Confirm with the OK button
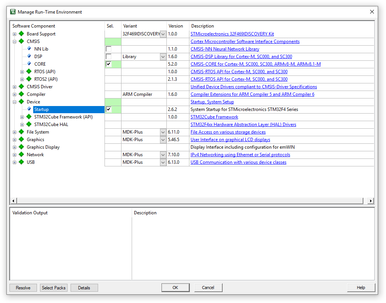This screenshot has height=303, width=386. point(175,288)
